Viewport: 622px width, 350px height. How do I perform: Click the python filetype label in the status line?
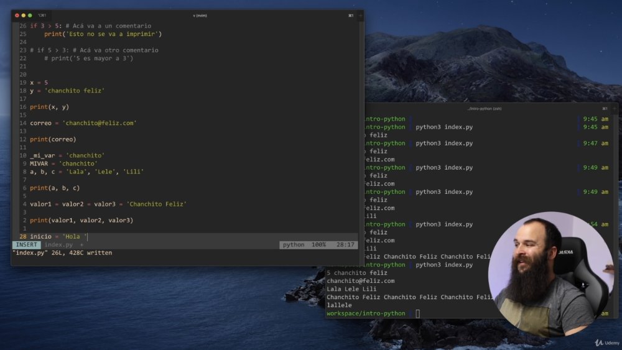tap(294, 244)
